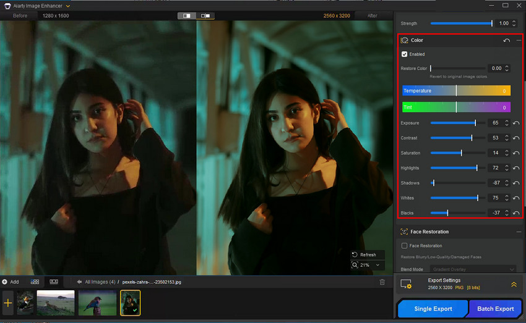Click the Saturation slider track
Image resolution: width=526 pixels, height=323 pixels.
coord(458,153)
